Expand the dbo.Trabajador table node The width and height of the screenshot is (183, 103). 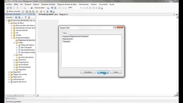(x=17, y=47)
